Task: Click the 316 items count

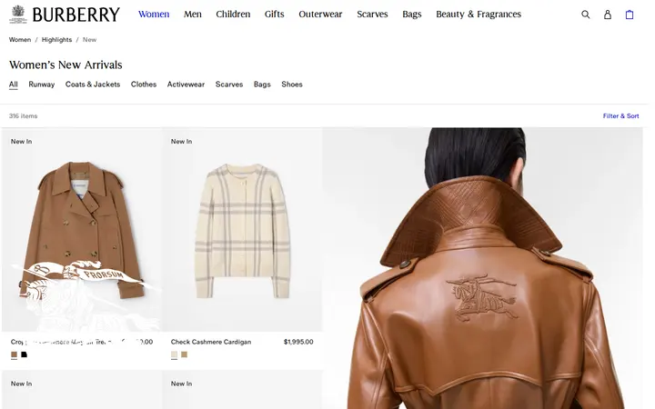Action: 24,116
